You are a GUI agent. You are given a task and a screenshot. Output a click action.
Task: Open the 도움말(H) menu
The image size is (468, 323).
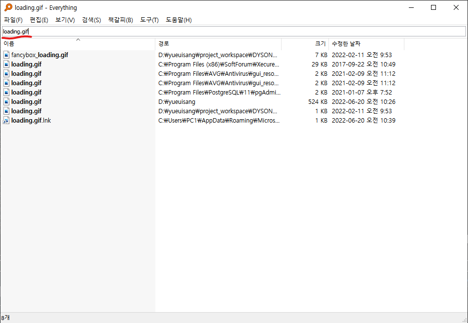point(179,20)
